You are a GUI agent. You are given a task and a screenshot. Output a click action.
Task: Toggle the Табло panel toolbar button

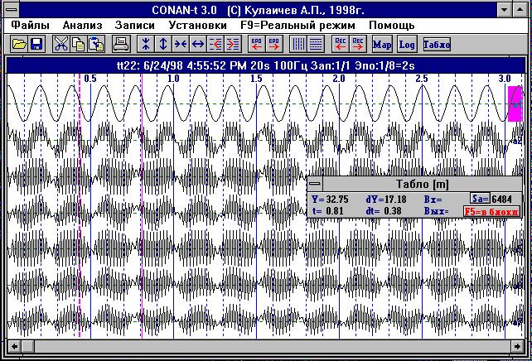click(437, 44)
